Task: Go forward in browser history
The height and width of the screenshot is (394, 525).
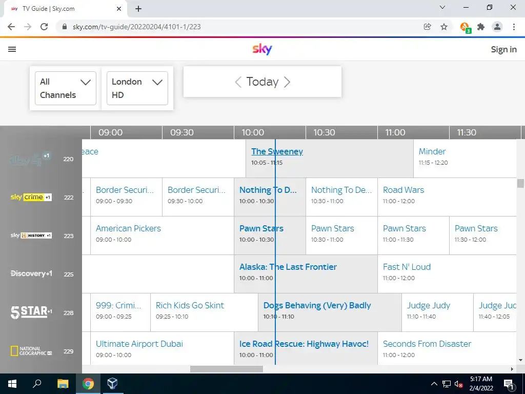Action: tap(28, 27)
